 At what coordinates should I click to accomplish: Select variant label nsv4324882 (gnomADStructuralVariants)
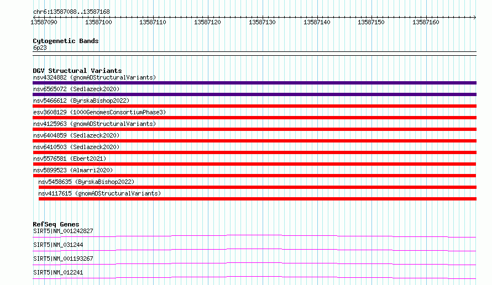pos(95,77)
